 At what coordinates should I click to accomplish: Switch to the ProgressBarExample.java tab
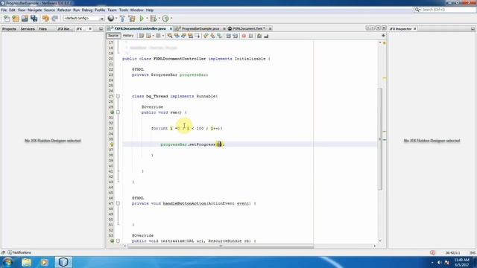[x=200, y=28]
